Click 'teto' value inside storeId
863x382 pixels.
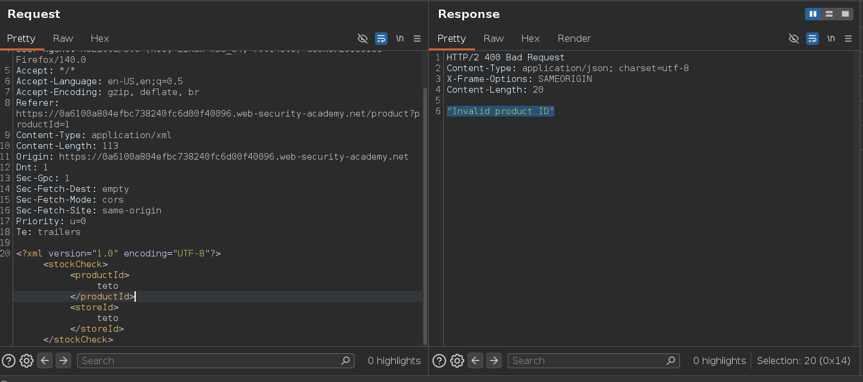(x=108, y=318)
